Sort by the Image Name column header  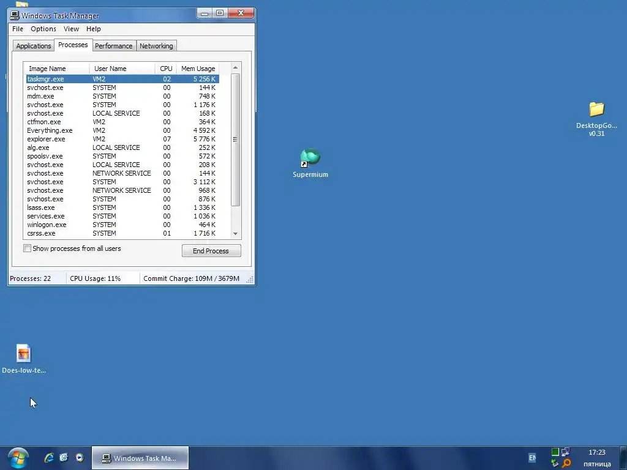(x=56, y=69)
